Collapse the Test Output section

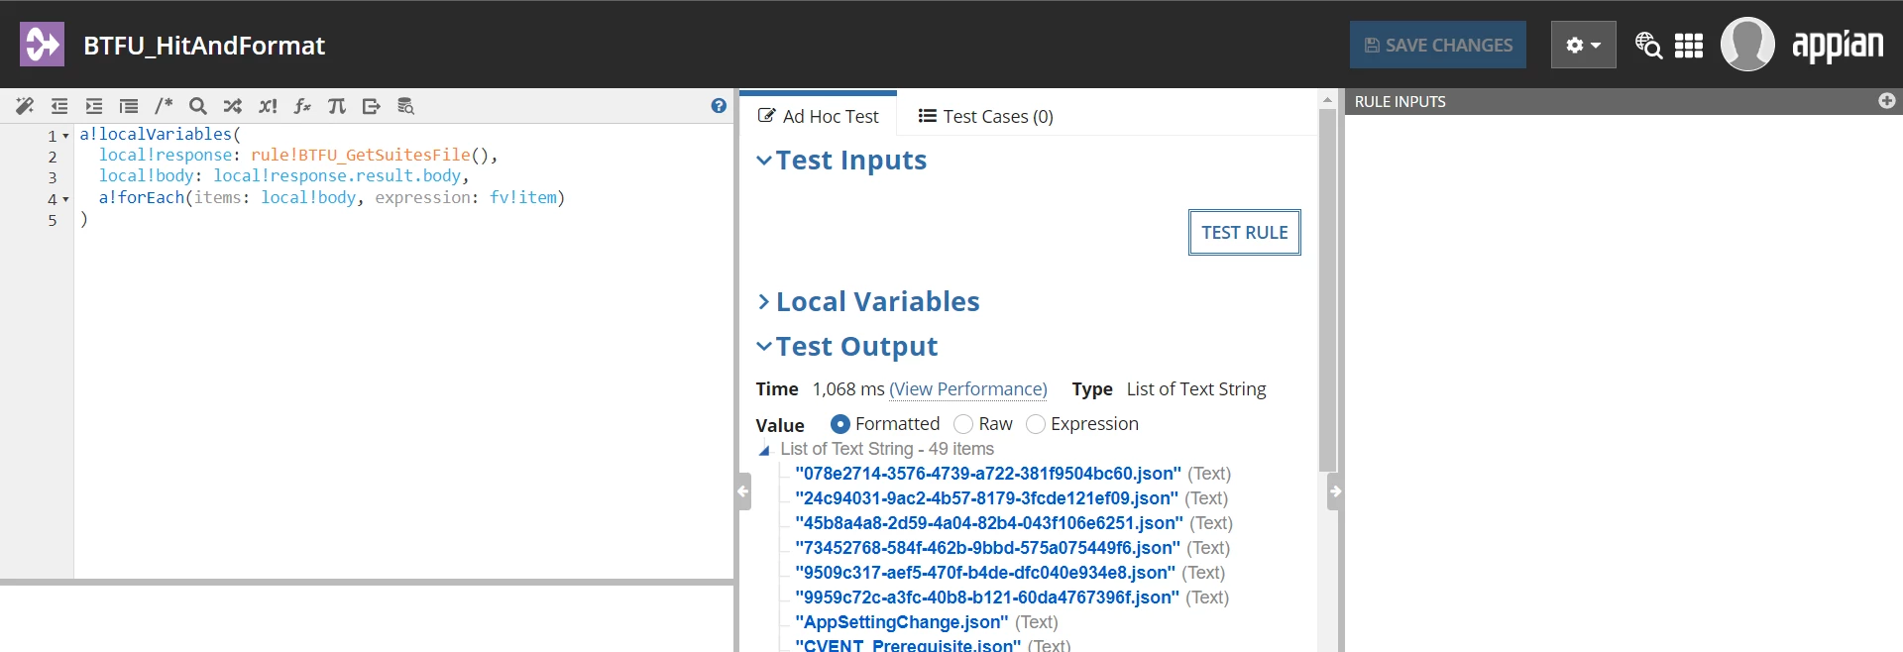(x=763, y=347)
